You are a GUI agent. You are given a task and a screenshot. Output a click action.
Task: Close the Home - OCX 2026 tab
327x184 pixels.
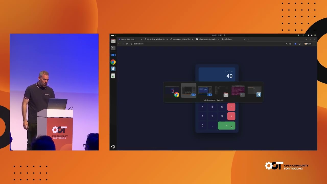coord(141,39)
